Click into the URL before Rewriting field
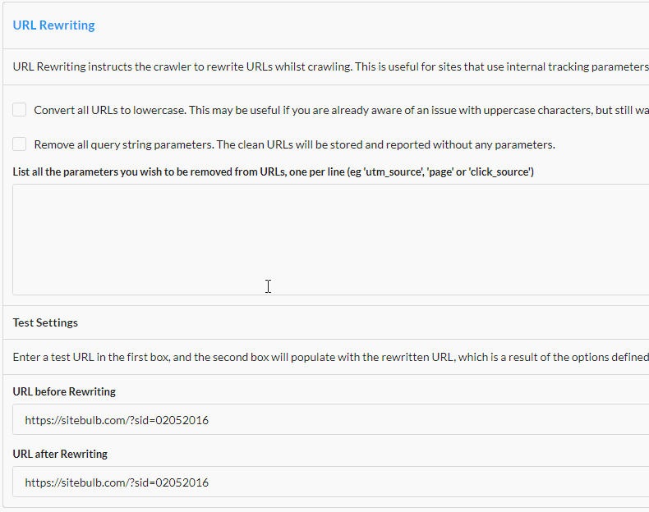The width and height of the screenshot is (649, 512). (x=331, y=419)
